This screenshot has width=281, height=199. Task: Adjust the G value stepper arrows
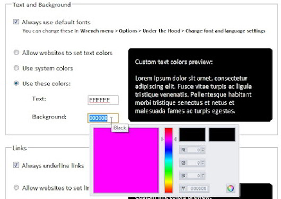click(203, 163)
